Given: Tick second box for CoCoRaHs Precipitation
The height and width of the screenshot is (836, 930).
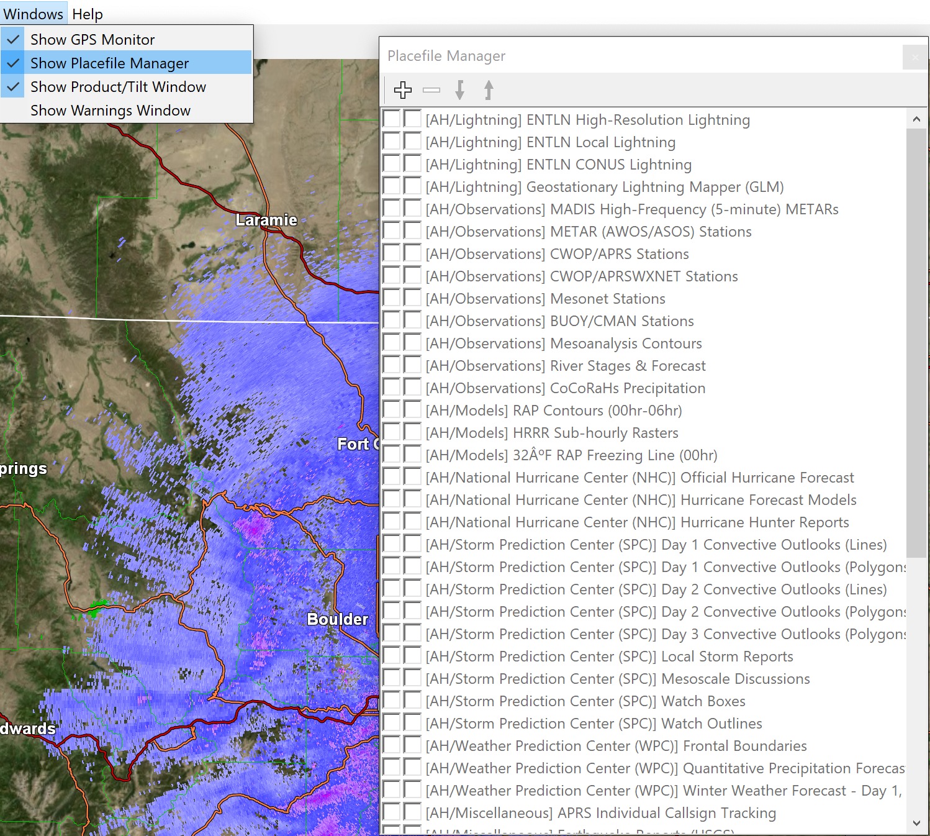Looking at the screenshot, I should coord(412,388).
